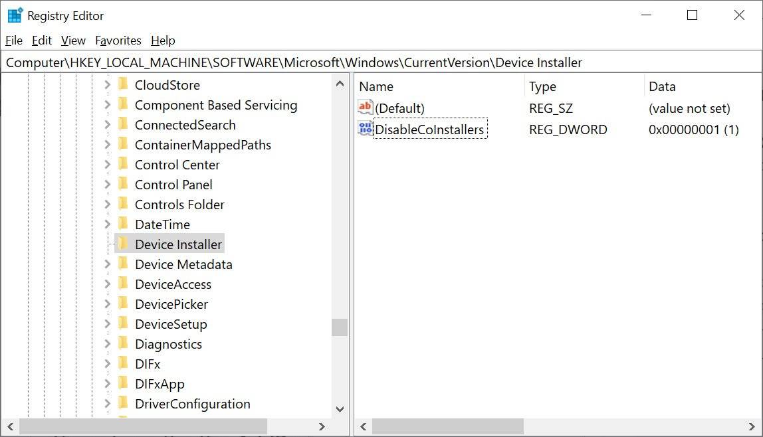This screenshot has height=437, width=763.
Task: Click the tree pane scroll right arrow
Action: click(322, 426)
